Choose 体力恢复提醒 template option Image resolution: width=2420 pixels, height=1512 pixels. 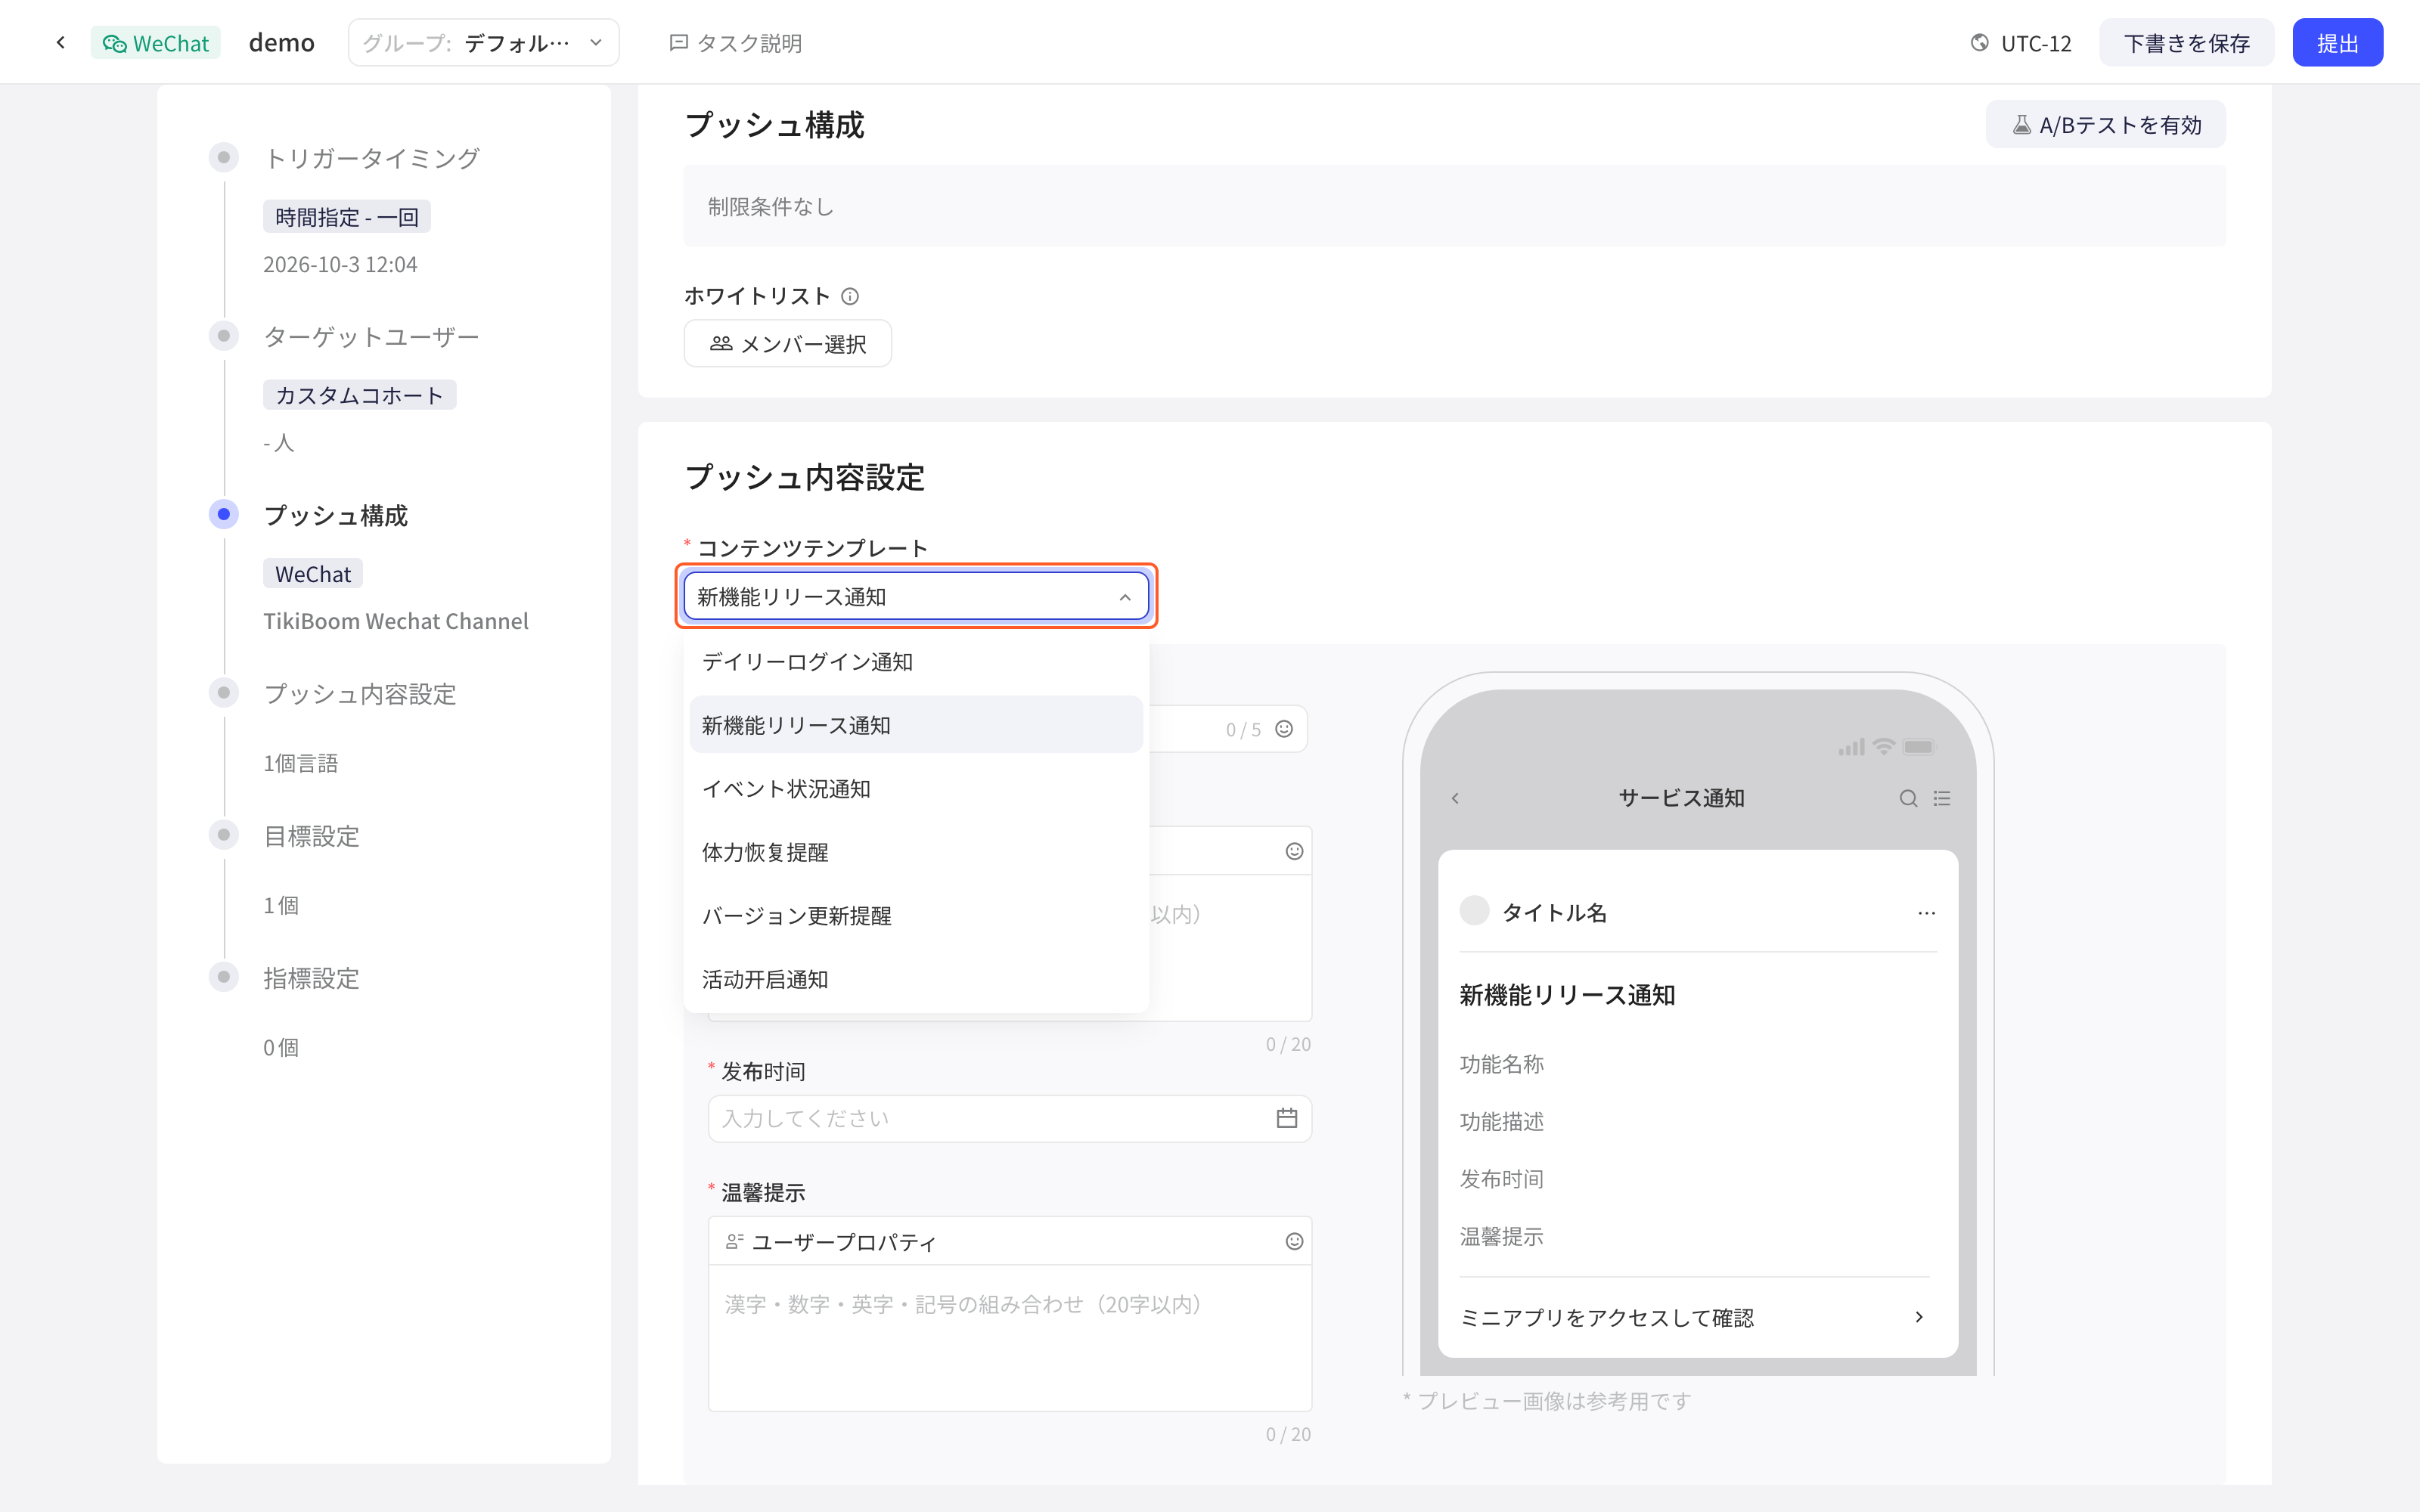click(x=916, y=852)
